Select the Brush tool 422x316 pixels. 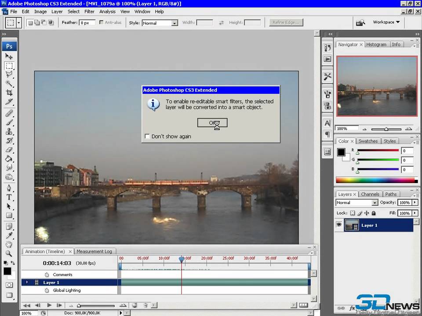click(x=9, y=122)
